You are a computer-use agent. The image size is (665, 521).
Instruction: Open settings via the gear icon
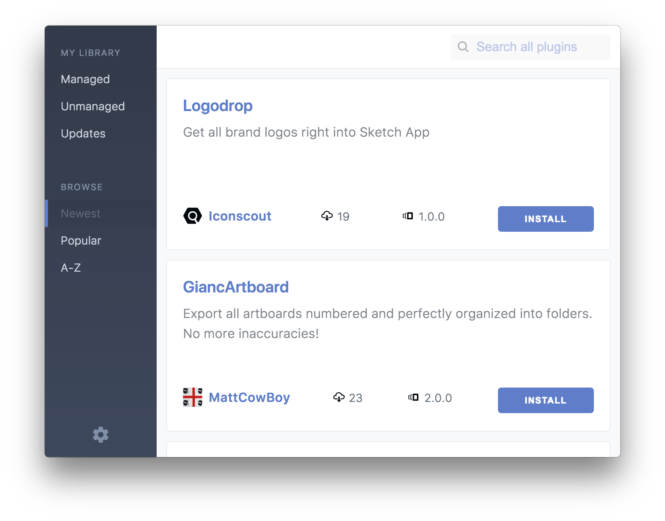tap(101, 435)
